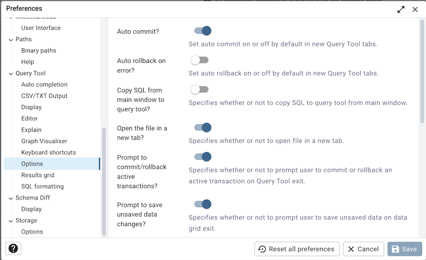Screen dimensions: 426x260
Task: Select SQL formatting preferences
Action: tap(42, 187)
